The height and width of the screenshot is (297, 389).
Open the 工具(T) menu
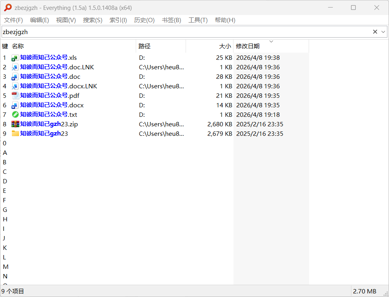click(x=198, y=20)
